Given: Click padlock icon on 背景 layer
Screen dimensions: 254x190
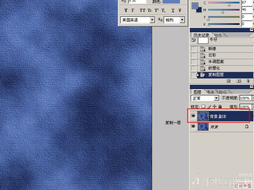Looking at the screenshot, I should click(x=247, y=126).
